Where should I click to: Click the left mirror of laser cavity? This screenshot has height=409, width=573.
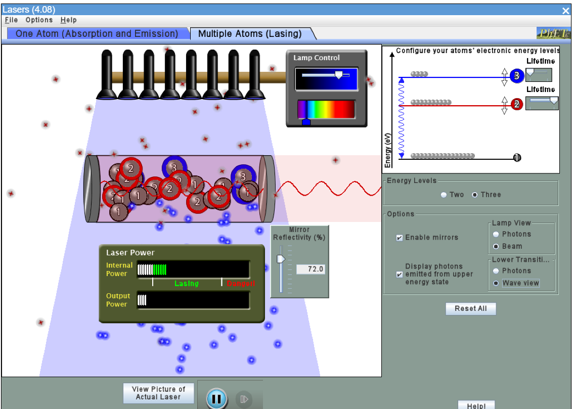92,189
